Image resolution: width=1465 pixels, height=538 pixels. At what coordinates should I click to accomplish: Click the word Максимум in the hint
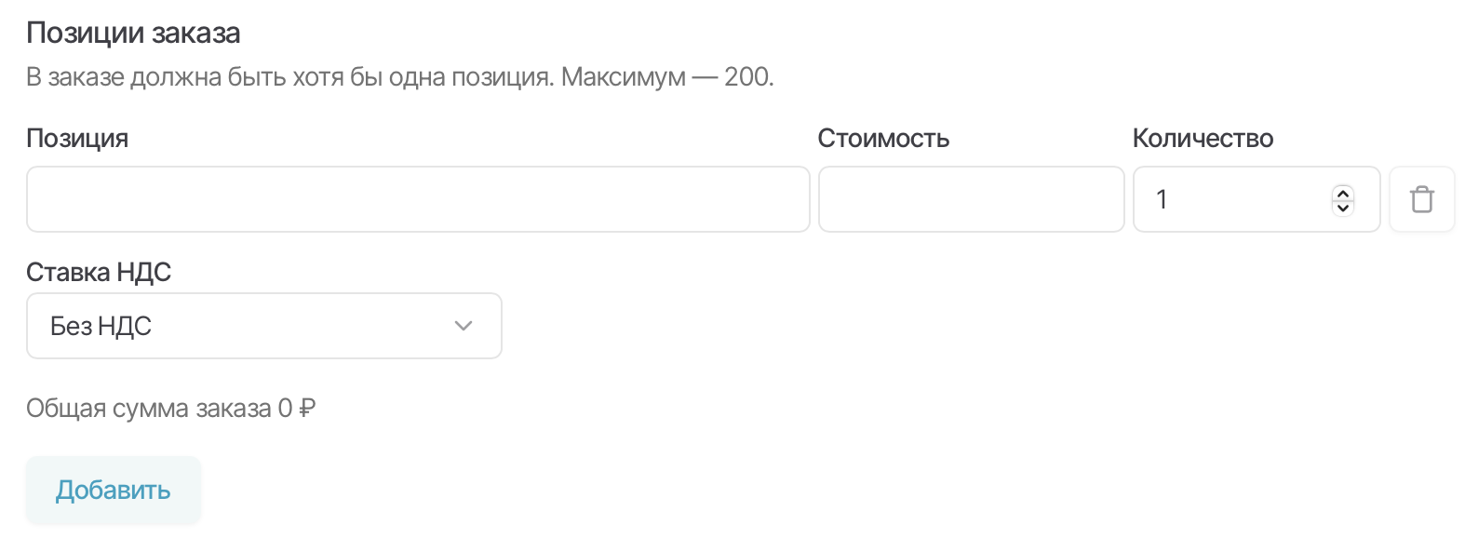(623, 77)
